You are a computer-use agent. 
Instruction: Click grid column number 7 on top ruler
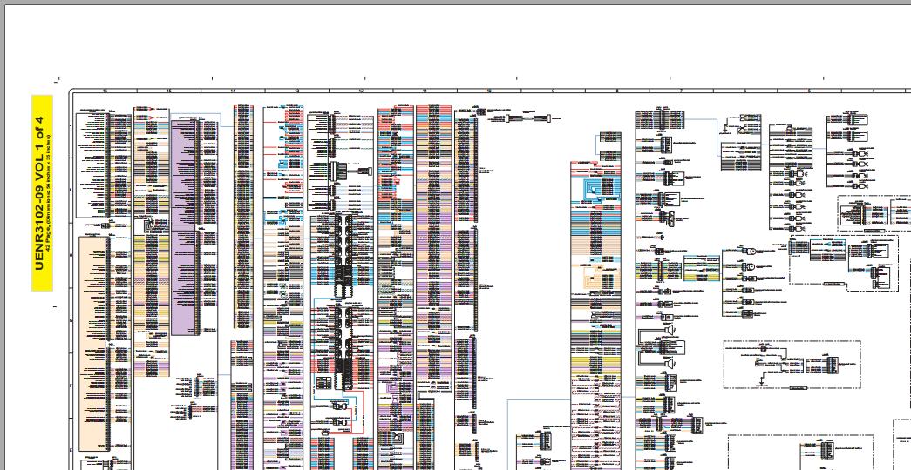click(x=681, y=91)
